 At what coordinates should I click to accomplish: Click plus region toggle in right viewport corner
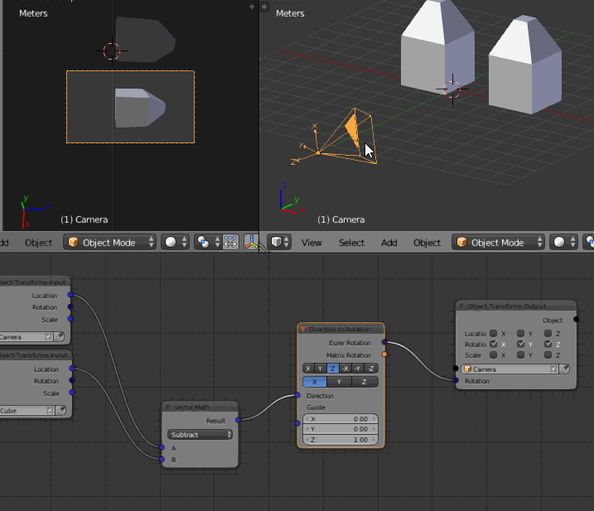pyautogui.click(x=264, y=7)
